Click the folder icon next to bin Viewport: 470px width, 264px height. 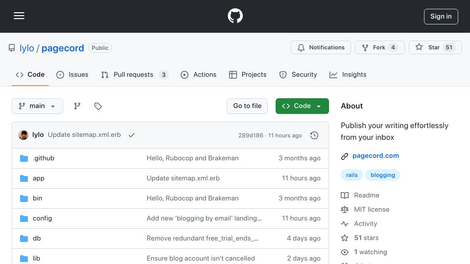coord(24,198)
